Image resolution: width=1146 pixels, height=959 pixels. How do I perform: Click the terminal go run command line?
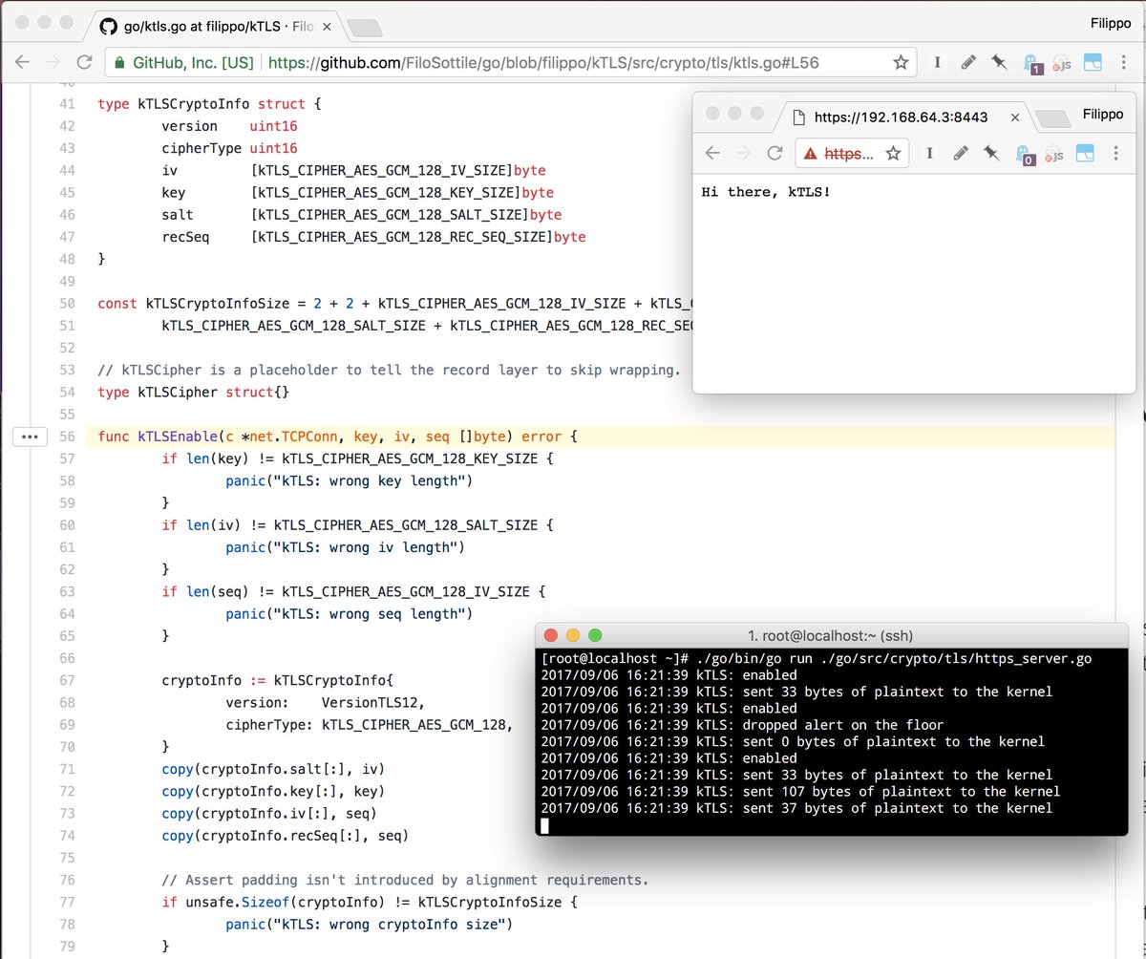click(816, 658)
